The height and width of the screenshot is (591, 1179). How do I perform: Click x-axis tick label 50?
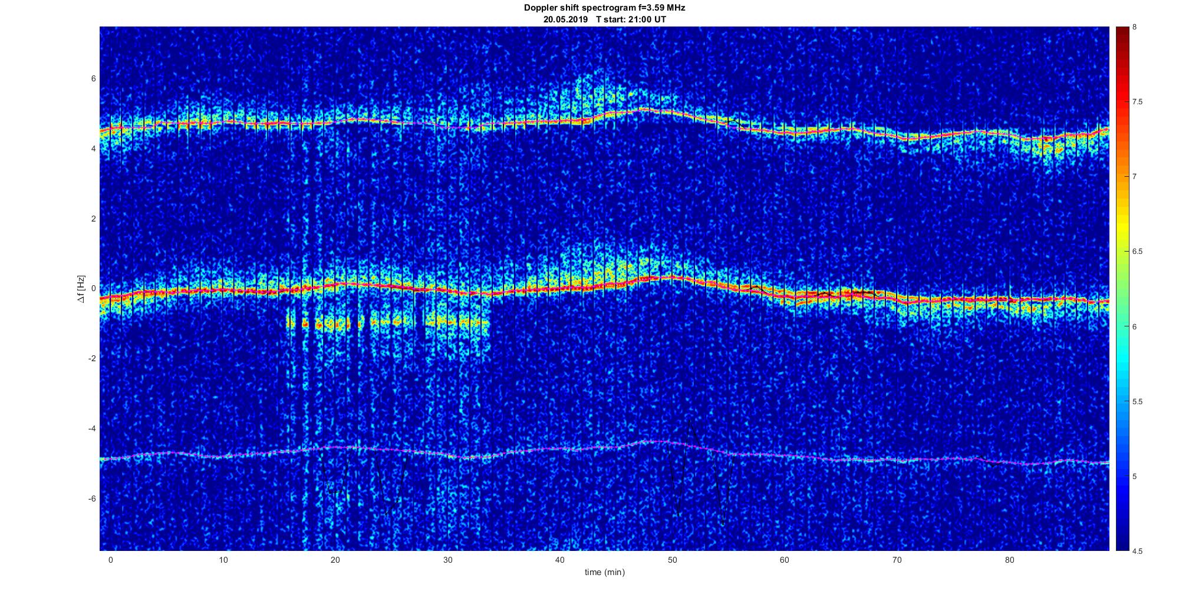coord(673,560)
